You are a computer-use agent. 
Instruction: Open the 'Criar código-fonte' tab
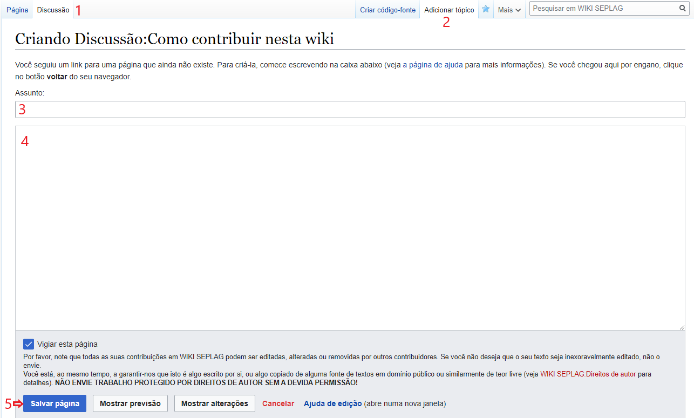click(387, 10)
